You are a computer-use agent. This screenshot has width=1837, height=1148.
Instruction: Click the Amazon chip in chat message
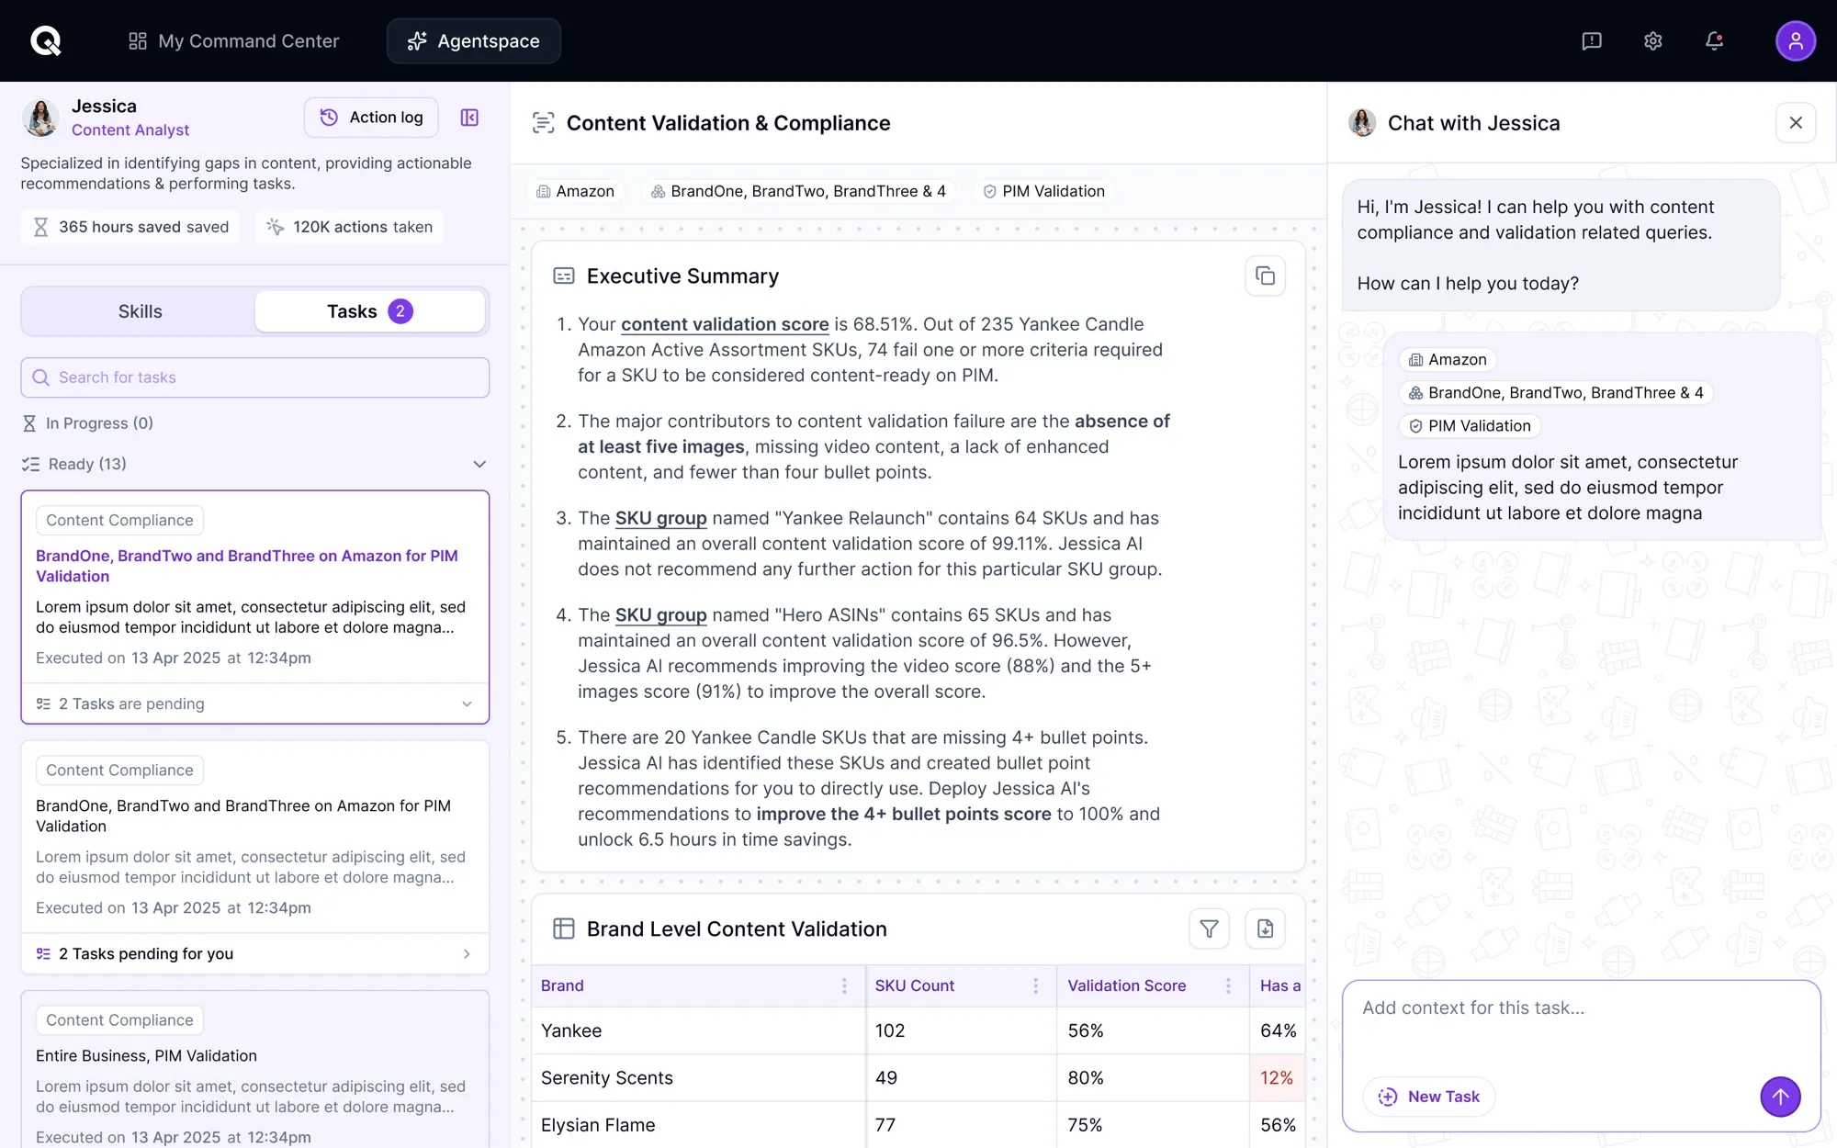pos(1448,360)
